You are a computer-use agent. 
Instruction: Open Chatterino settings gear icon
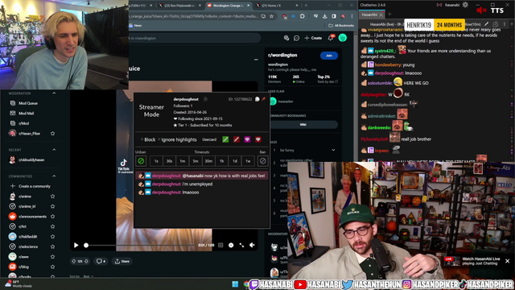[x=465, y=5]
